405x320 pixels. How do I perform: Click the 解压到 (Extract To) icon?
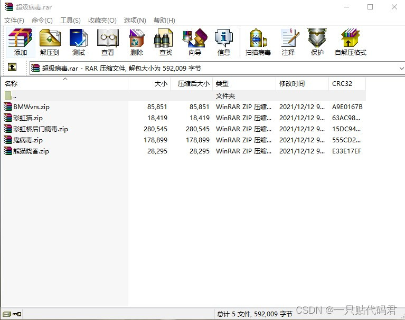click(50, 43)
